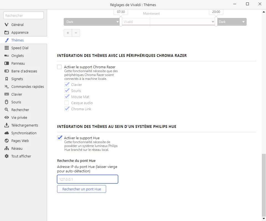Open Synchronisation settings

click(x=24, y=133)
